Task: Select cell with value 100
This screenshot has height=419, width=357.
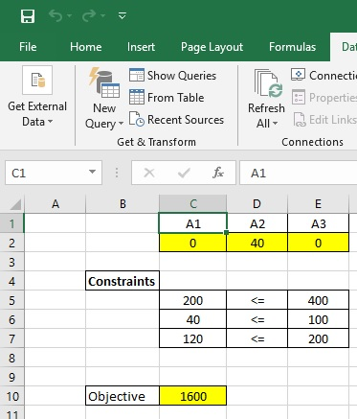Action: [318, 319]
